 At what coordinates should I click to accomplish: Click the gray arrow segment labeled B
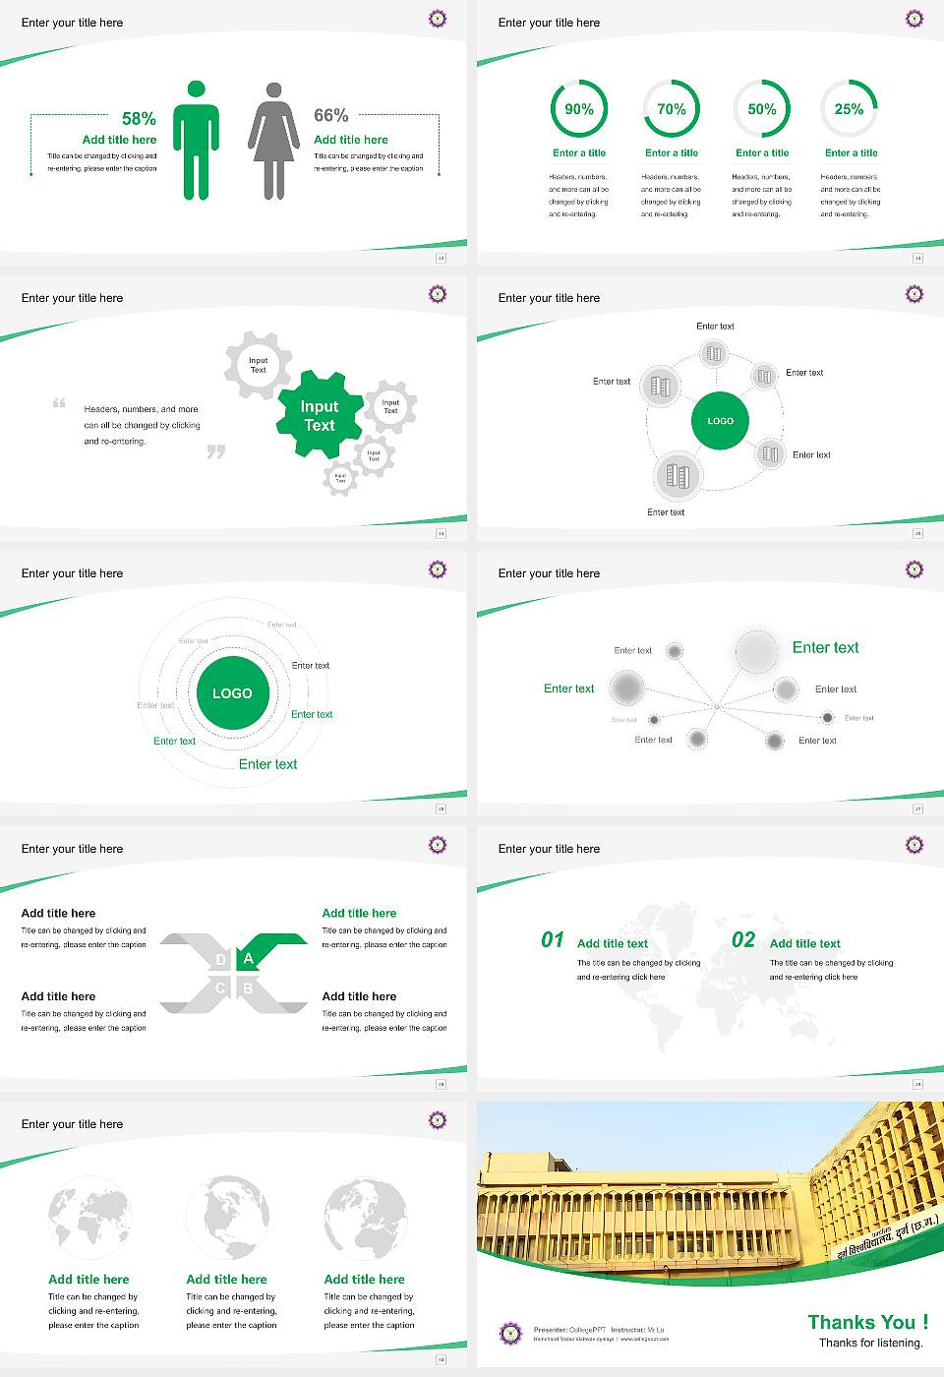[271, 993]
